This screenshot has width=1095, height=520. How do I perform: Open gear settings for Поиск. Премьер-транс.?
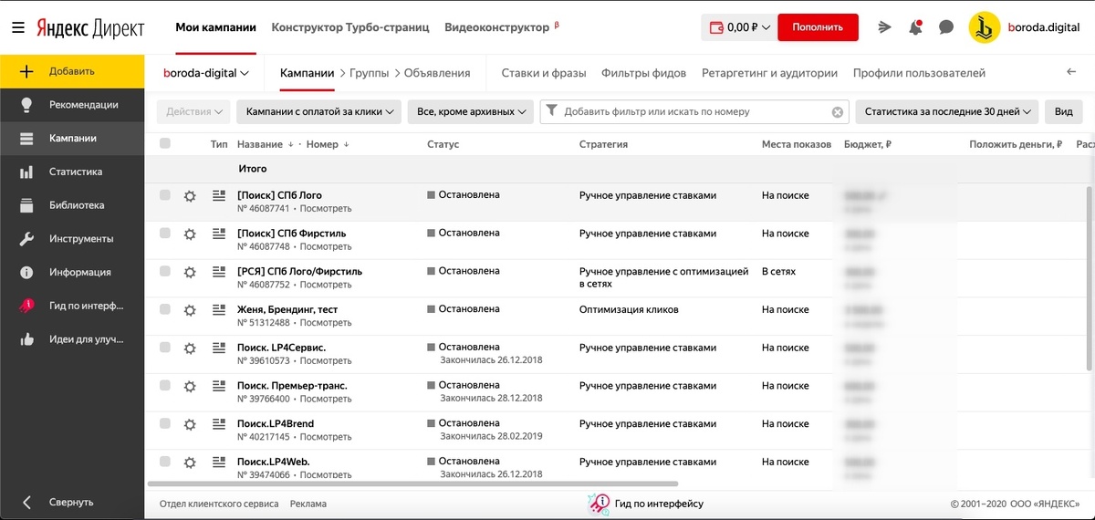190,386
